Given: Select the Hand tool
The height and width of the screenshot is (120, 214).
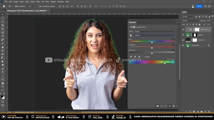Looking at the screenshot, I should (2, 83).
